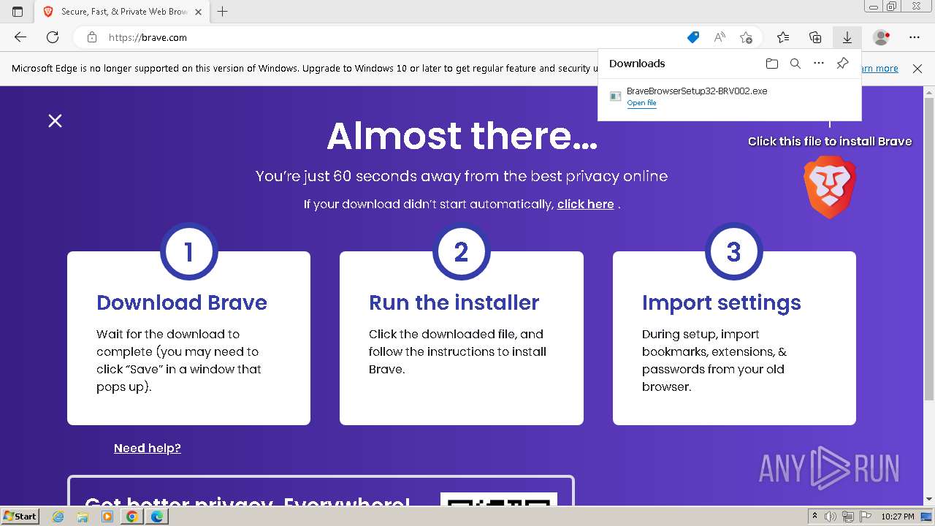
Task: Click the 'click here' download link
Action: (585, 205)
